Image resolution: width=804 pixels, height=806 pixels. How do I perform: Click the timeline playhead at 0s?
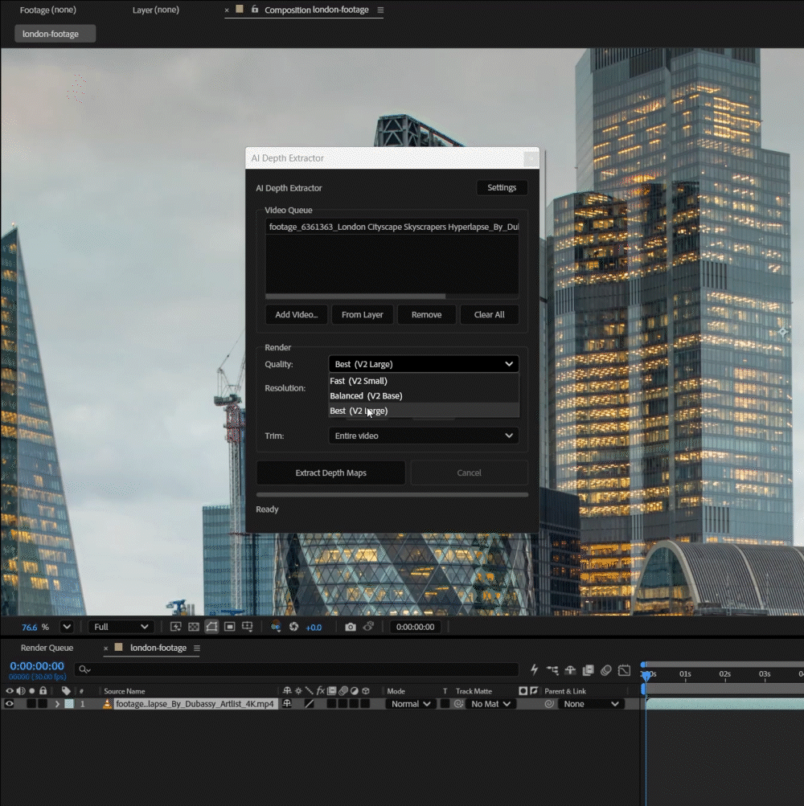(646, 675)
